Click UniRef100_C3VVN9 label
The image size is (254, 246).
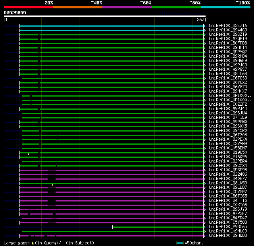pos(228,144)
